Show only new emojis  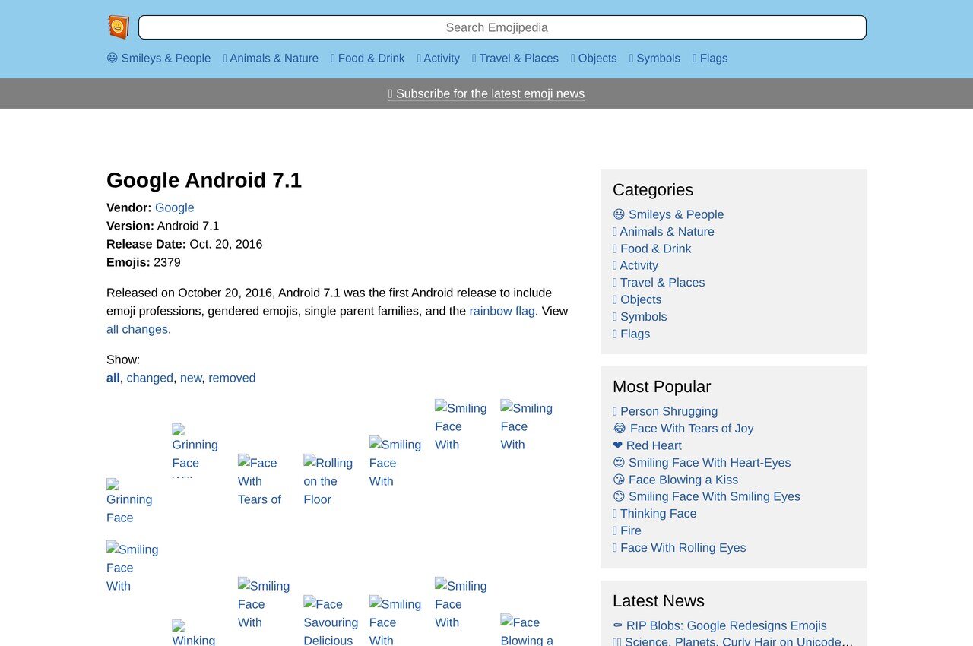191,378
